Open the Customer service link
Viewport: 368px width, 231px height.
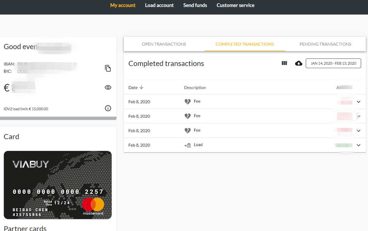235,5
